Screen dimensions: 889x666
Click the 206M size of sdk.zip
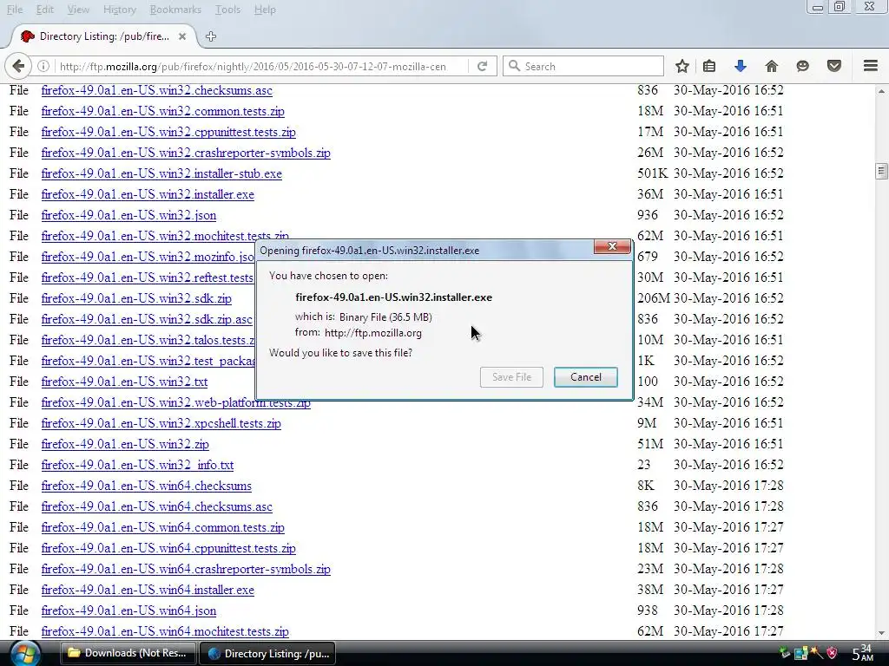point(653,298)
